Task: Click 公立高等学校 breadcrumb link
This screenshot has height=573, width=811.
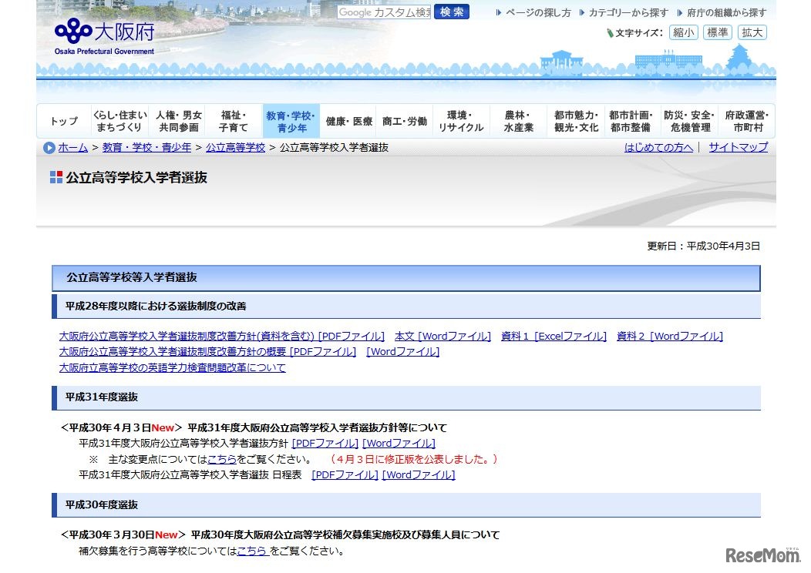Action: (x=235, y=147)
